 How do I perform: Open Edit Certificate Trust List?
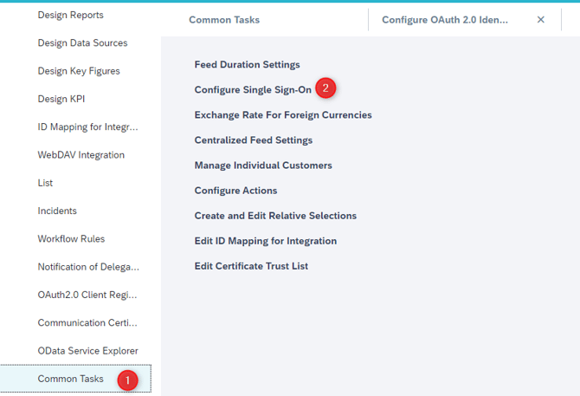[x=251, y=266]
